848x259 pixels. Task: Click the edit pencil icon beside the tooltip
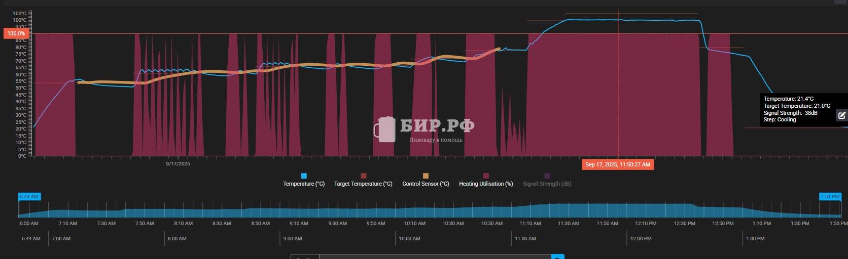click(841, 115)
